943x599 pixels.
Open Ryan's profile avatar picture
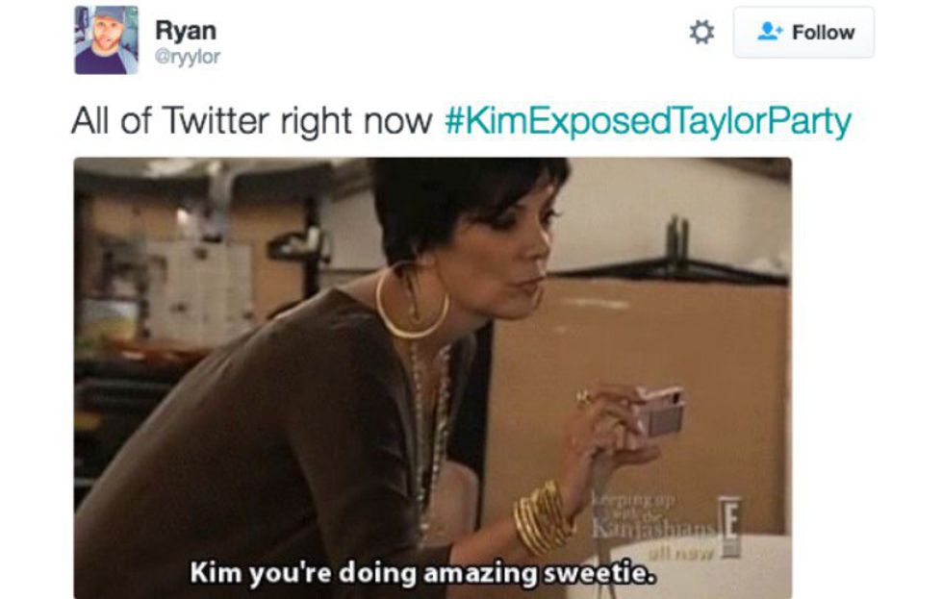pos(106,40)
